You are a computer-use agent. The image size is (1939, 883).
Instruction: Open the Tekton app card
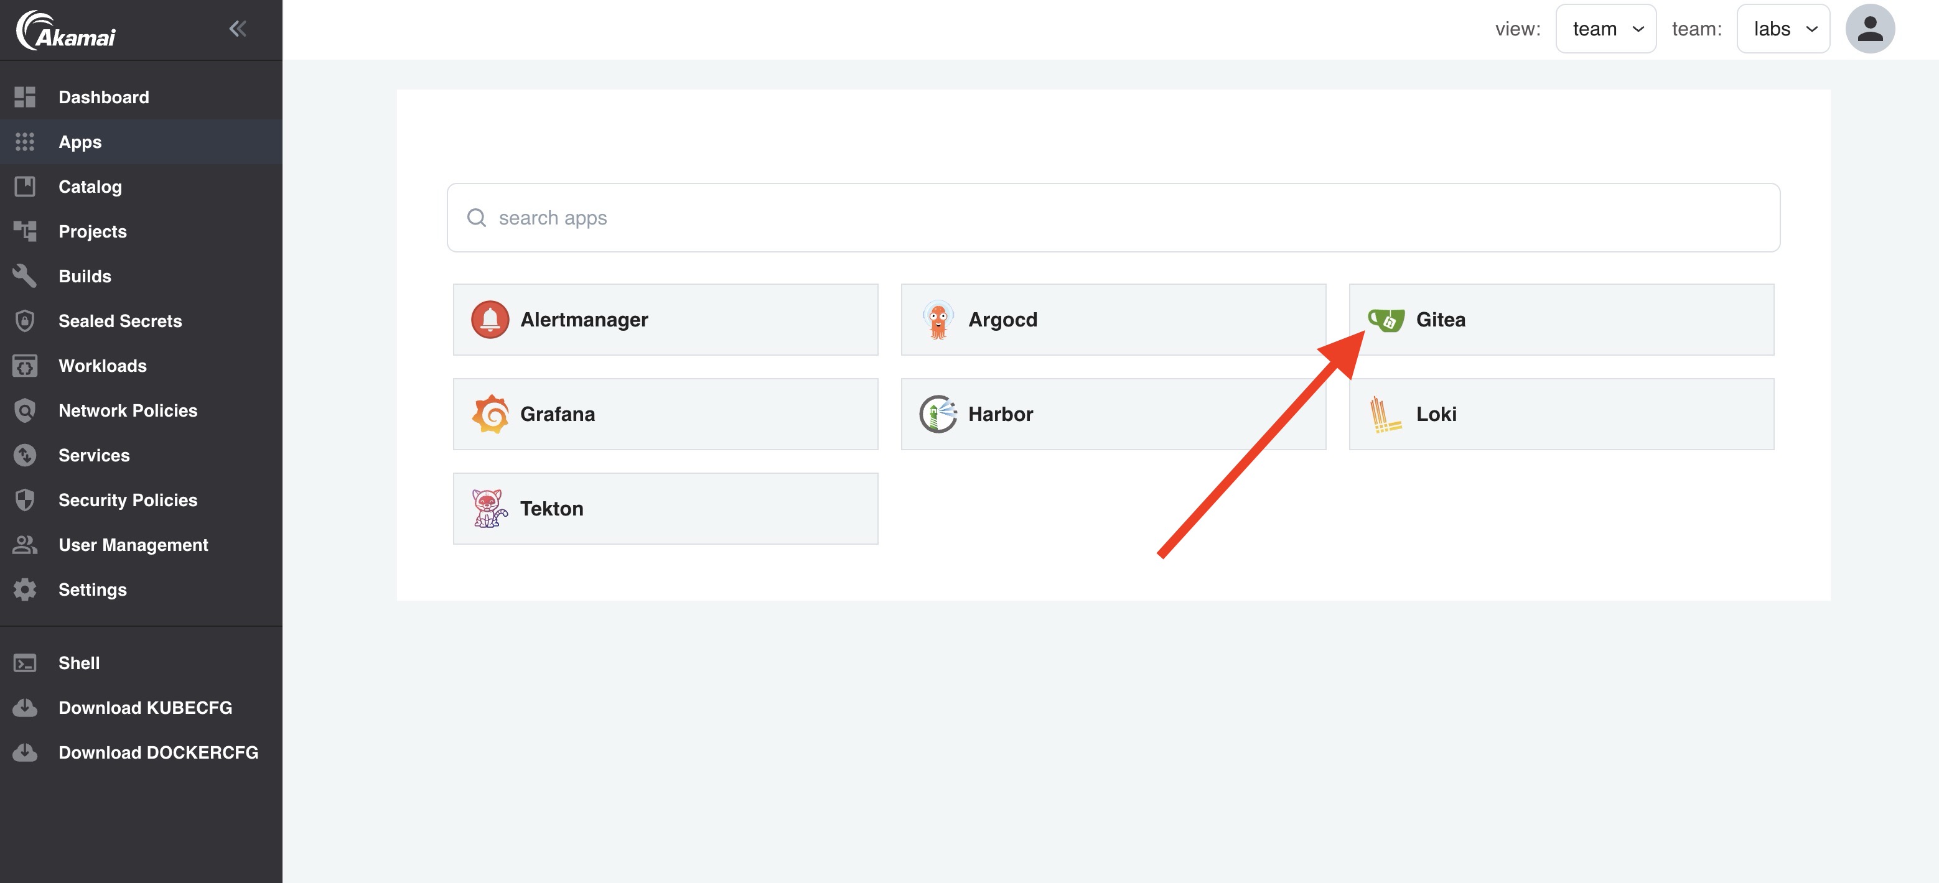click(x=665, y=509)
